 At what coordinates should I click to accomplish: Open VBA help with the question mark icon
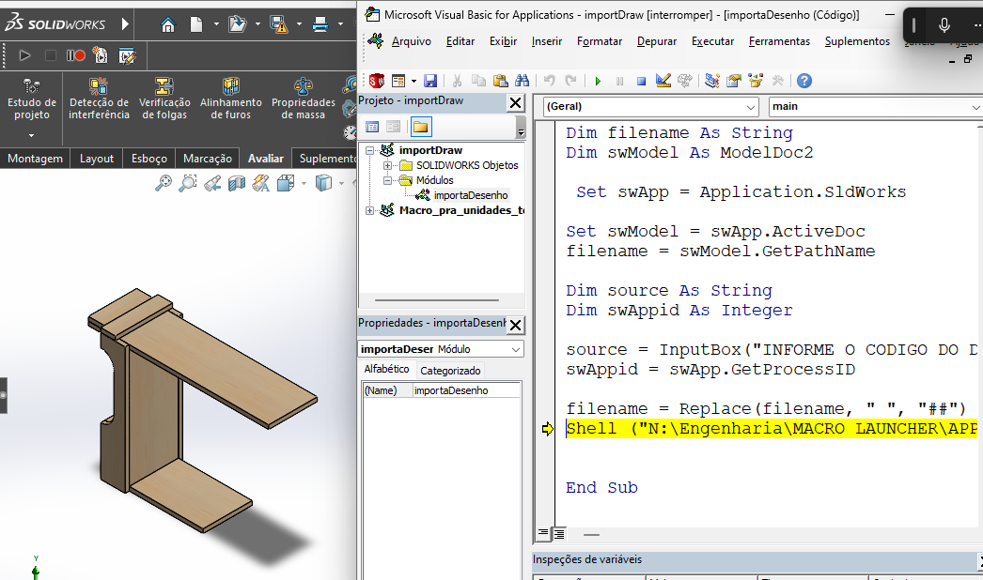(x=804, y=81)
